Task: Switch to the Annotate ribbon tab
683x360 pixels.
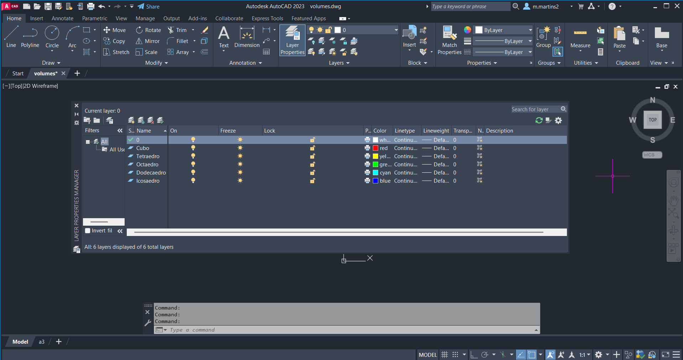Action: click(x=62, y=18)
